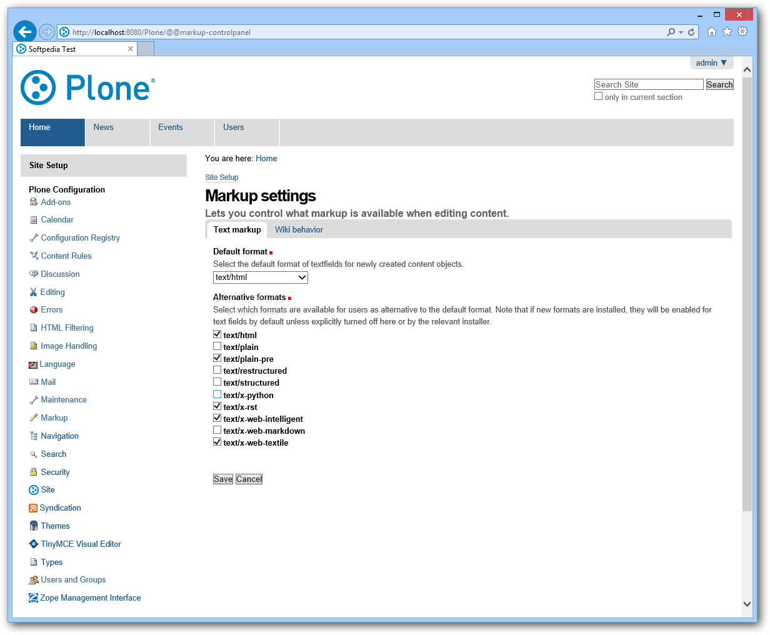Uncheck the text/plain-pre checkbox
This screenshot has width=770, height=635.
click(x=217, y=358)
